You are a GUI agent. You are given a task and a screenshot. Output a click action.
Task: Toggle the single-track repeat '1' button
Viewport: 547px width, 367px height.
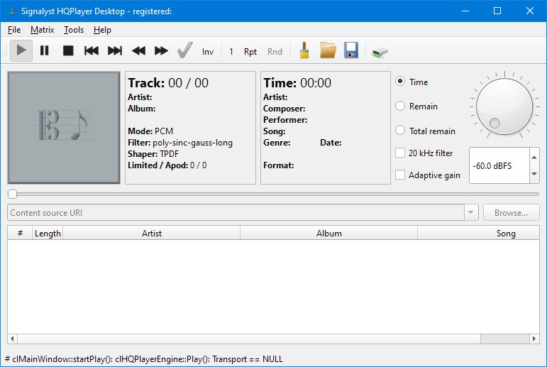(231, 52)
